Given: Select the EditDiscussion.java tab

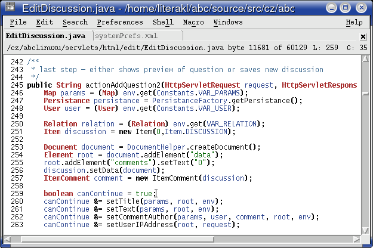Looking at the screenshot, I should point(45,36).
